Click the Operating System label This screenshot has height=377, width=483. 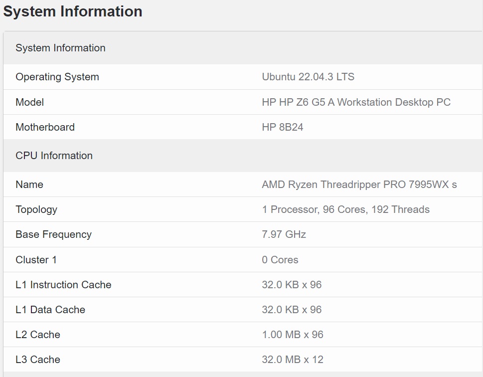57,77
